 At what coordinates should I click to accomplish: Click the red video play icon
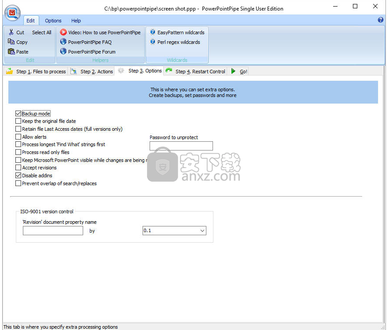(63, 32)
